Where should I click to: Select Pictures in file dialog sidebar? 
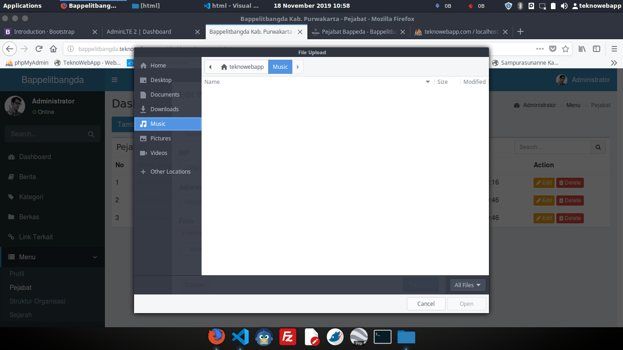(161, 138)
